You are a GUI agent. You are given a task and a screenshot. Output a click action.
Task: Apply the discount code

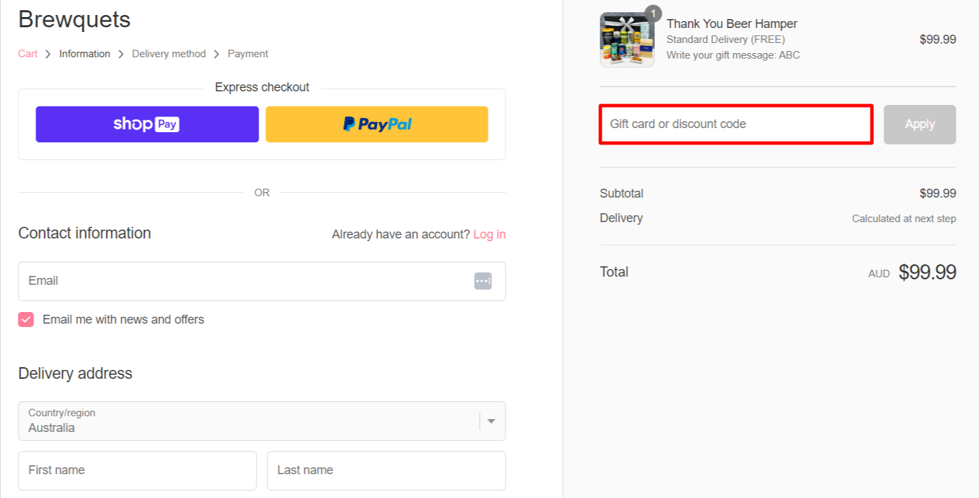(x=919, y=124)
